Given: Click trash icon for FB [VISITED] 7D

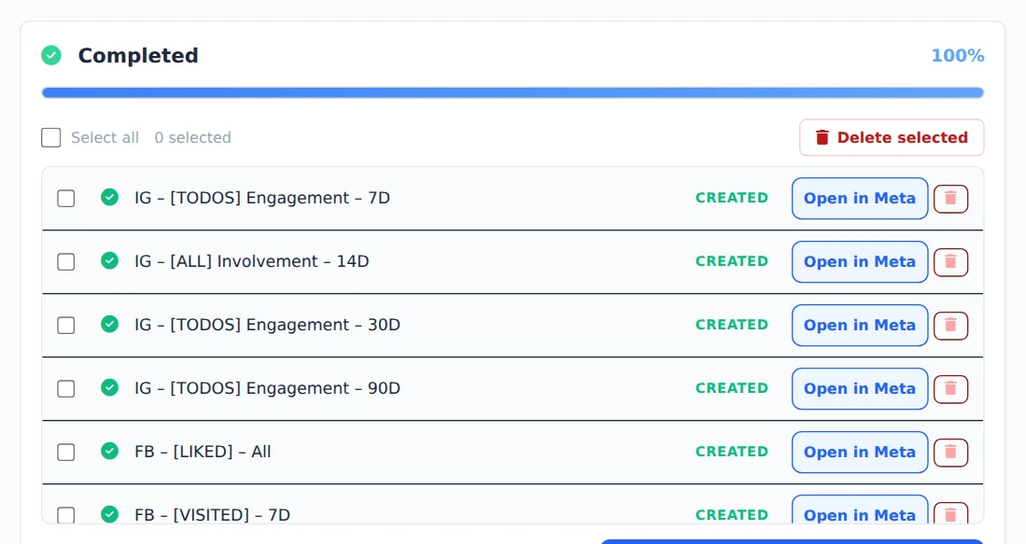Looking at the screenshot, I should [950, 513].
